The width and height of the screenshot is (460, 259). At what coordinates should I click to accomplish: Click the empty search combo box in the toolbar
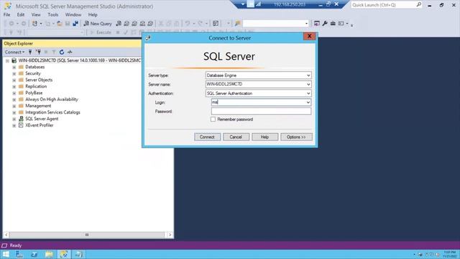(276, 24)
